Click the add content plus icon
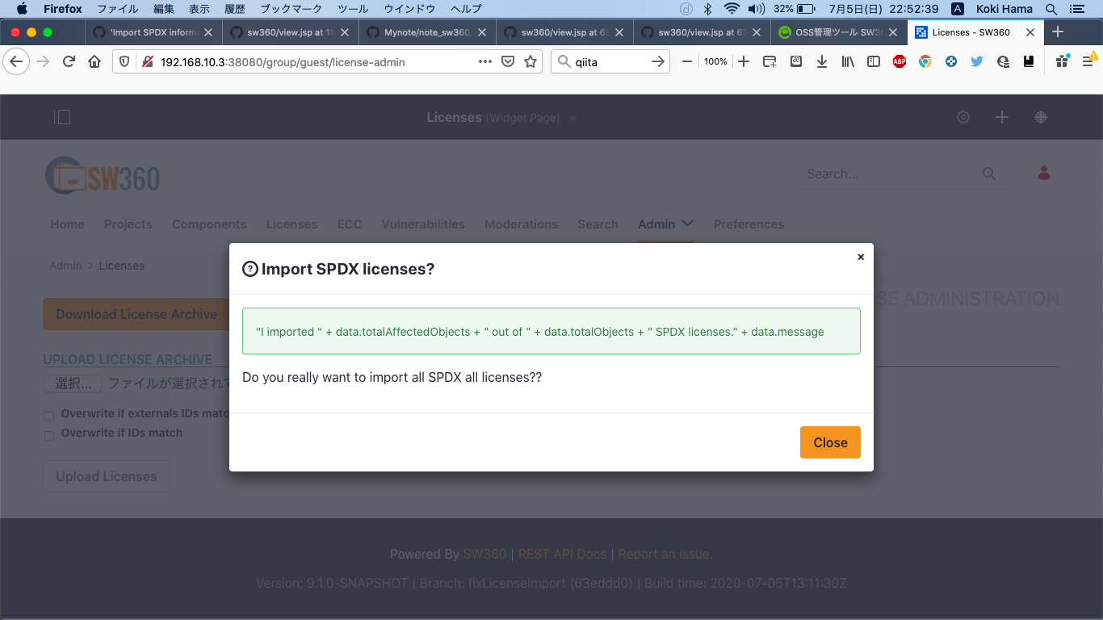The height and width of the screenshot is (620, 1103). (1001, 117)
